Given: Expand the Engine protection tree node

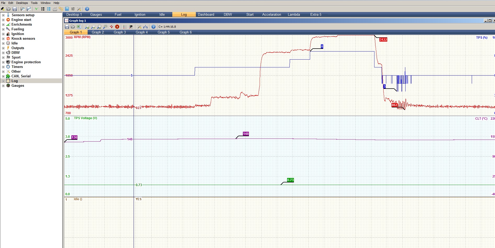Looking at the screenshot, I should pos(3,62).
